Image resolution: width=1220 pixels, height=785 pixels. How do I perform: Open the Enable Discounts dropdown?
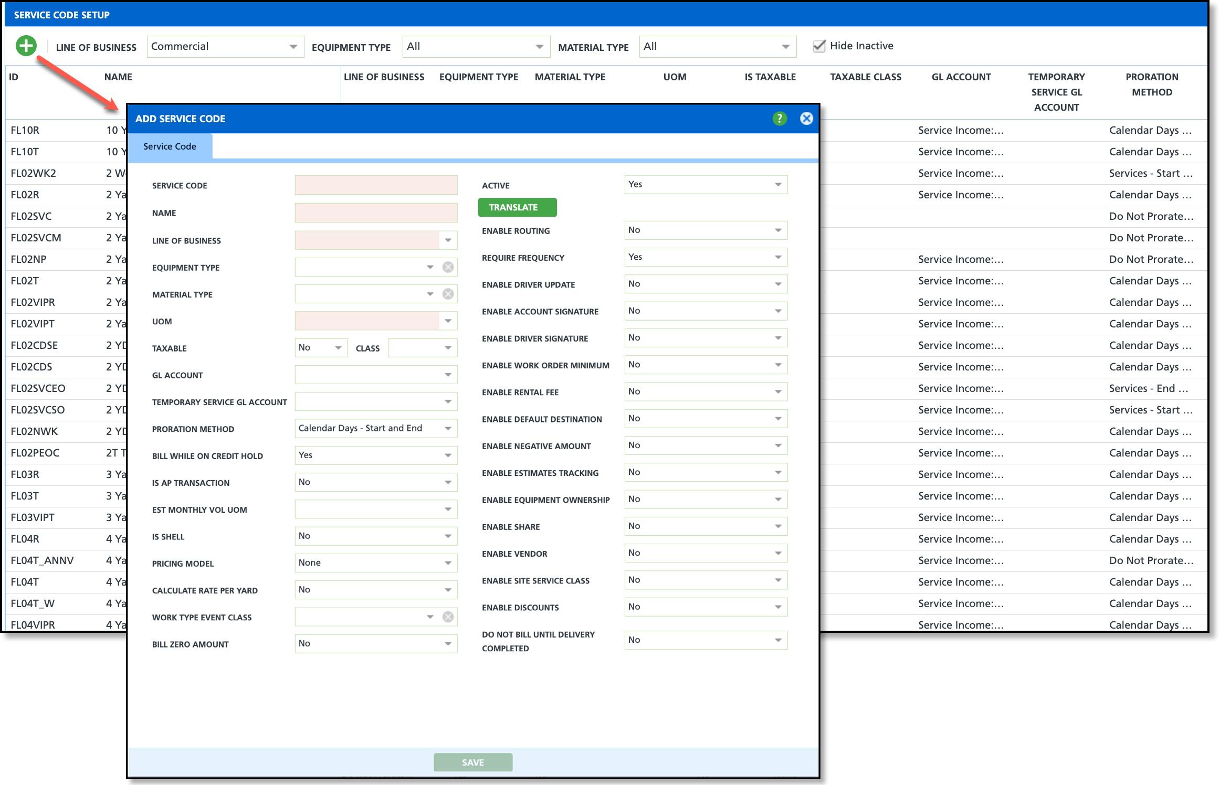point(705,607)
